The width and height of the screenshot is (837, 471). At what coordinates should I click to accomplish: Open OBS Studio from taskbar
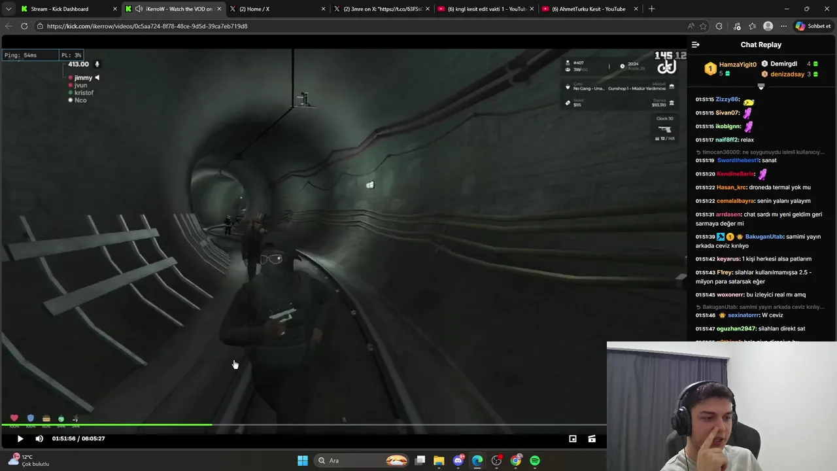(497, 461)
